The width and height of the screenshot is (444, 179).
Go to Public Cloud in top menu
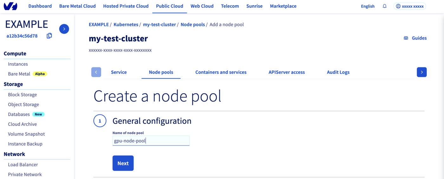pyautogui.click(x=169, y=6)
